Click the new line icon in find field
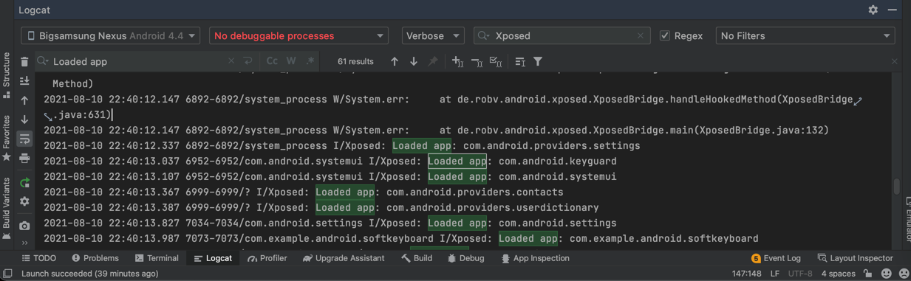Image resolution: width=911 pixels, height=281 pixels. pyautogui.click(x=248, y=61)
